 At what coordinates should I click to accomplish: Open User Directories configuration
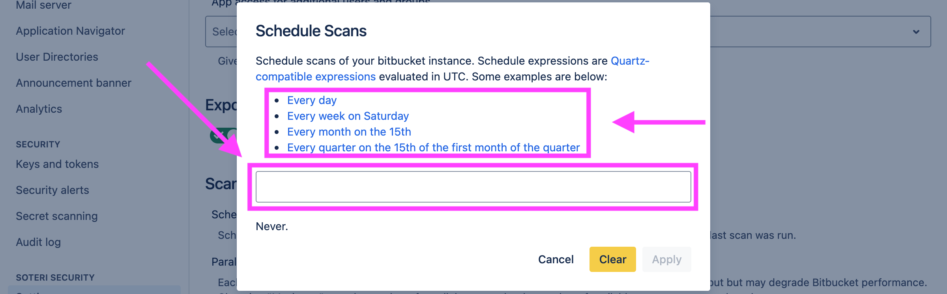pyautogui.click(x=57, y=57)
